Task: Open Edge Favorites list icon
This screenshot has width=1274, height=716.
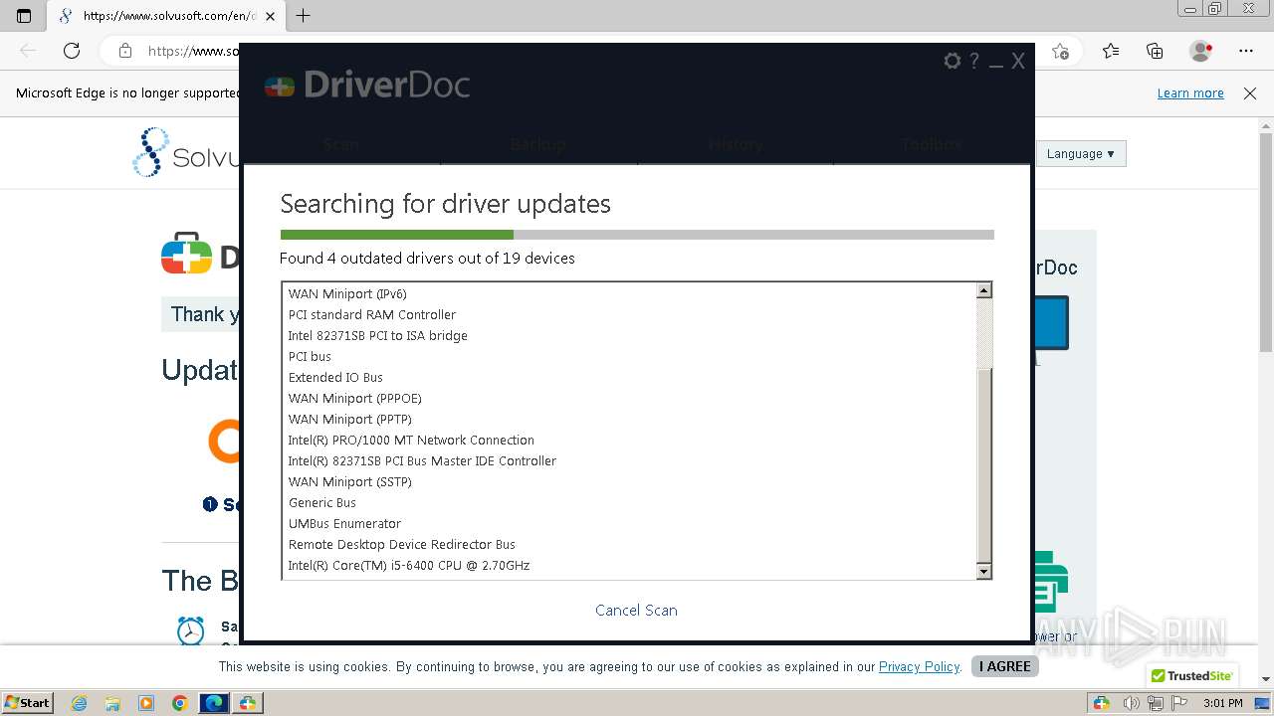Action: coord(1111,51)
